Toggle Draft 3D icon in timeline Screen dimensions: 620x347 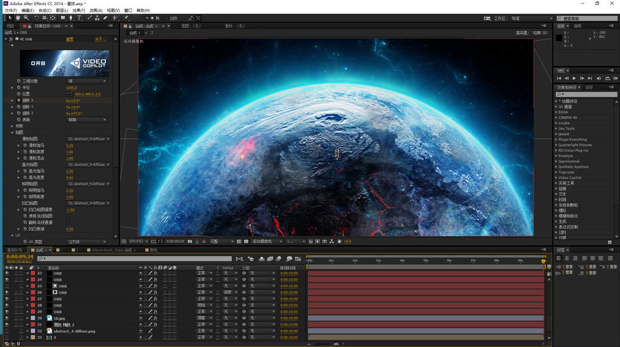[x=251, y=259]
